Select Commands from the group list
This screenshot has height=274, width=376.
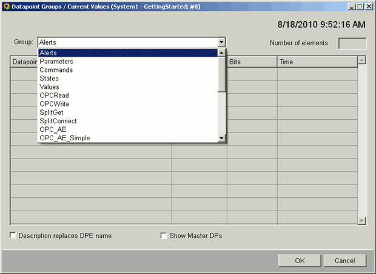56,70
